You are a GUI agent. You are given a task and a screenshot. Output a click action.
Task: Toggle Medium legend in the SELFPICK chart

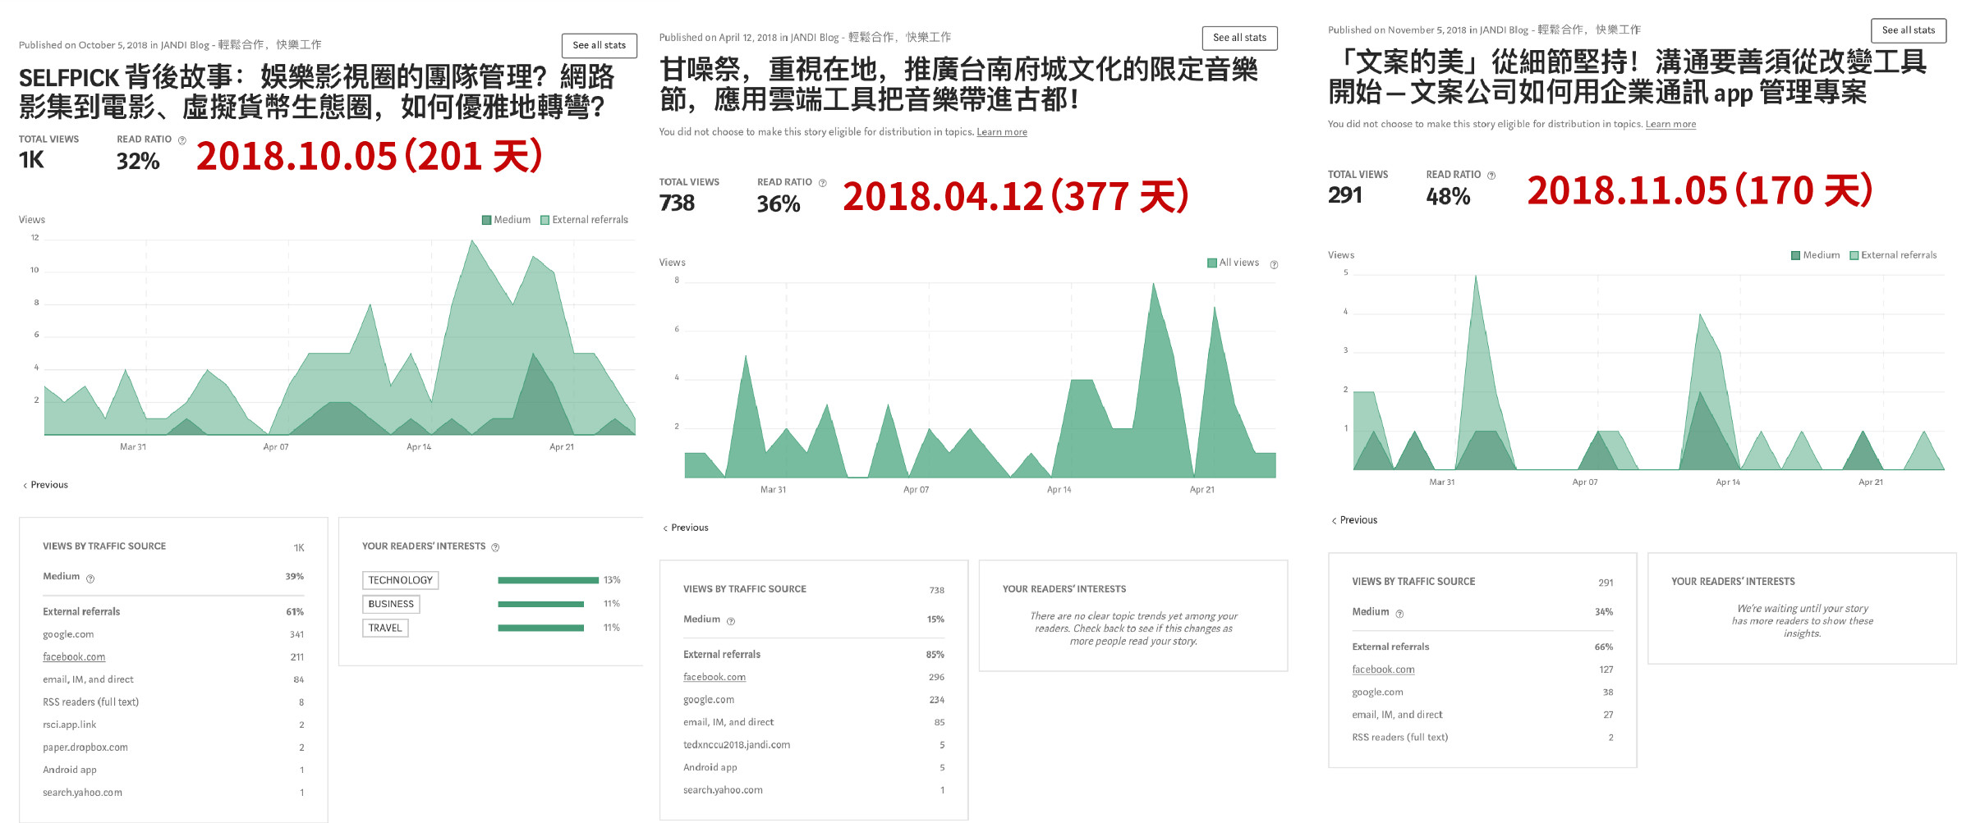(x=506, y=220)
